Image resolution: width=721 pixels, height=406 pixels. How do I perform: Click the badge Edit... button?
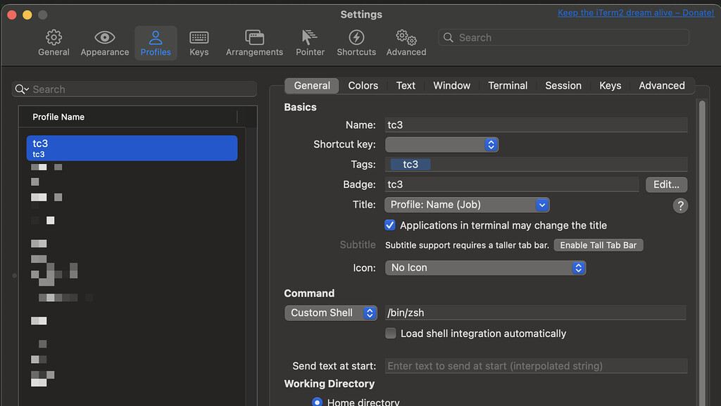(666, 184)
